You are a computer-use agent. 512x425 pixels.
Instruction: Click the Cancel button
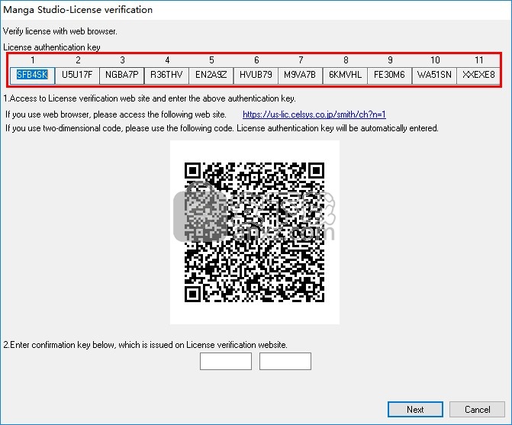[x=477, y=409]
